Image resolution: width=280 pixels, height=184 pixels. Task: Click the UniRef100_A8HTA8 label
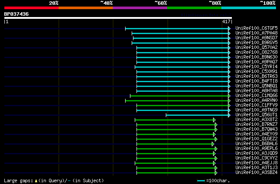[x=256, y=91]
